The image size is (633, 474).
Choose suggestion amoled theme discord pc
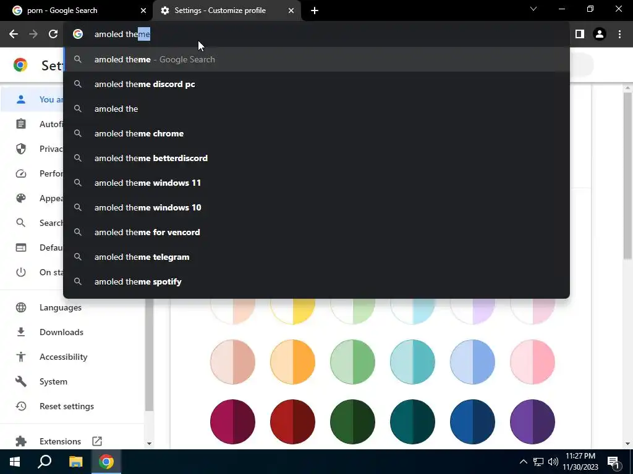point(316,84)
